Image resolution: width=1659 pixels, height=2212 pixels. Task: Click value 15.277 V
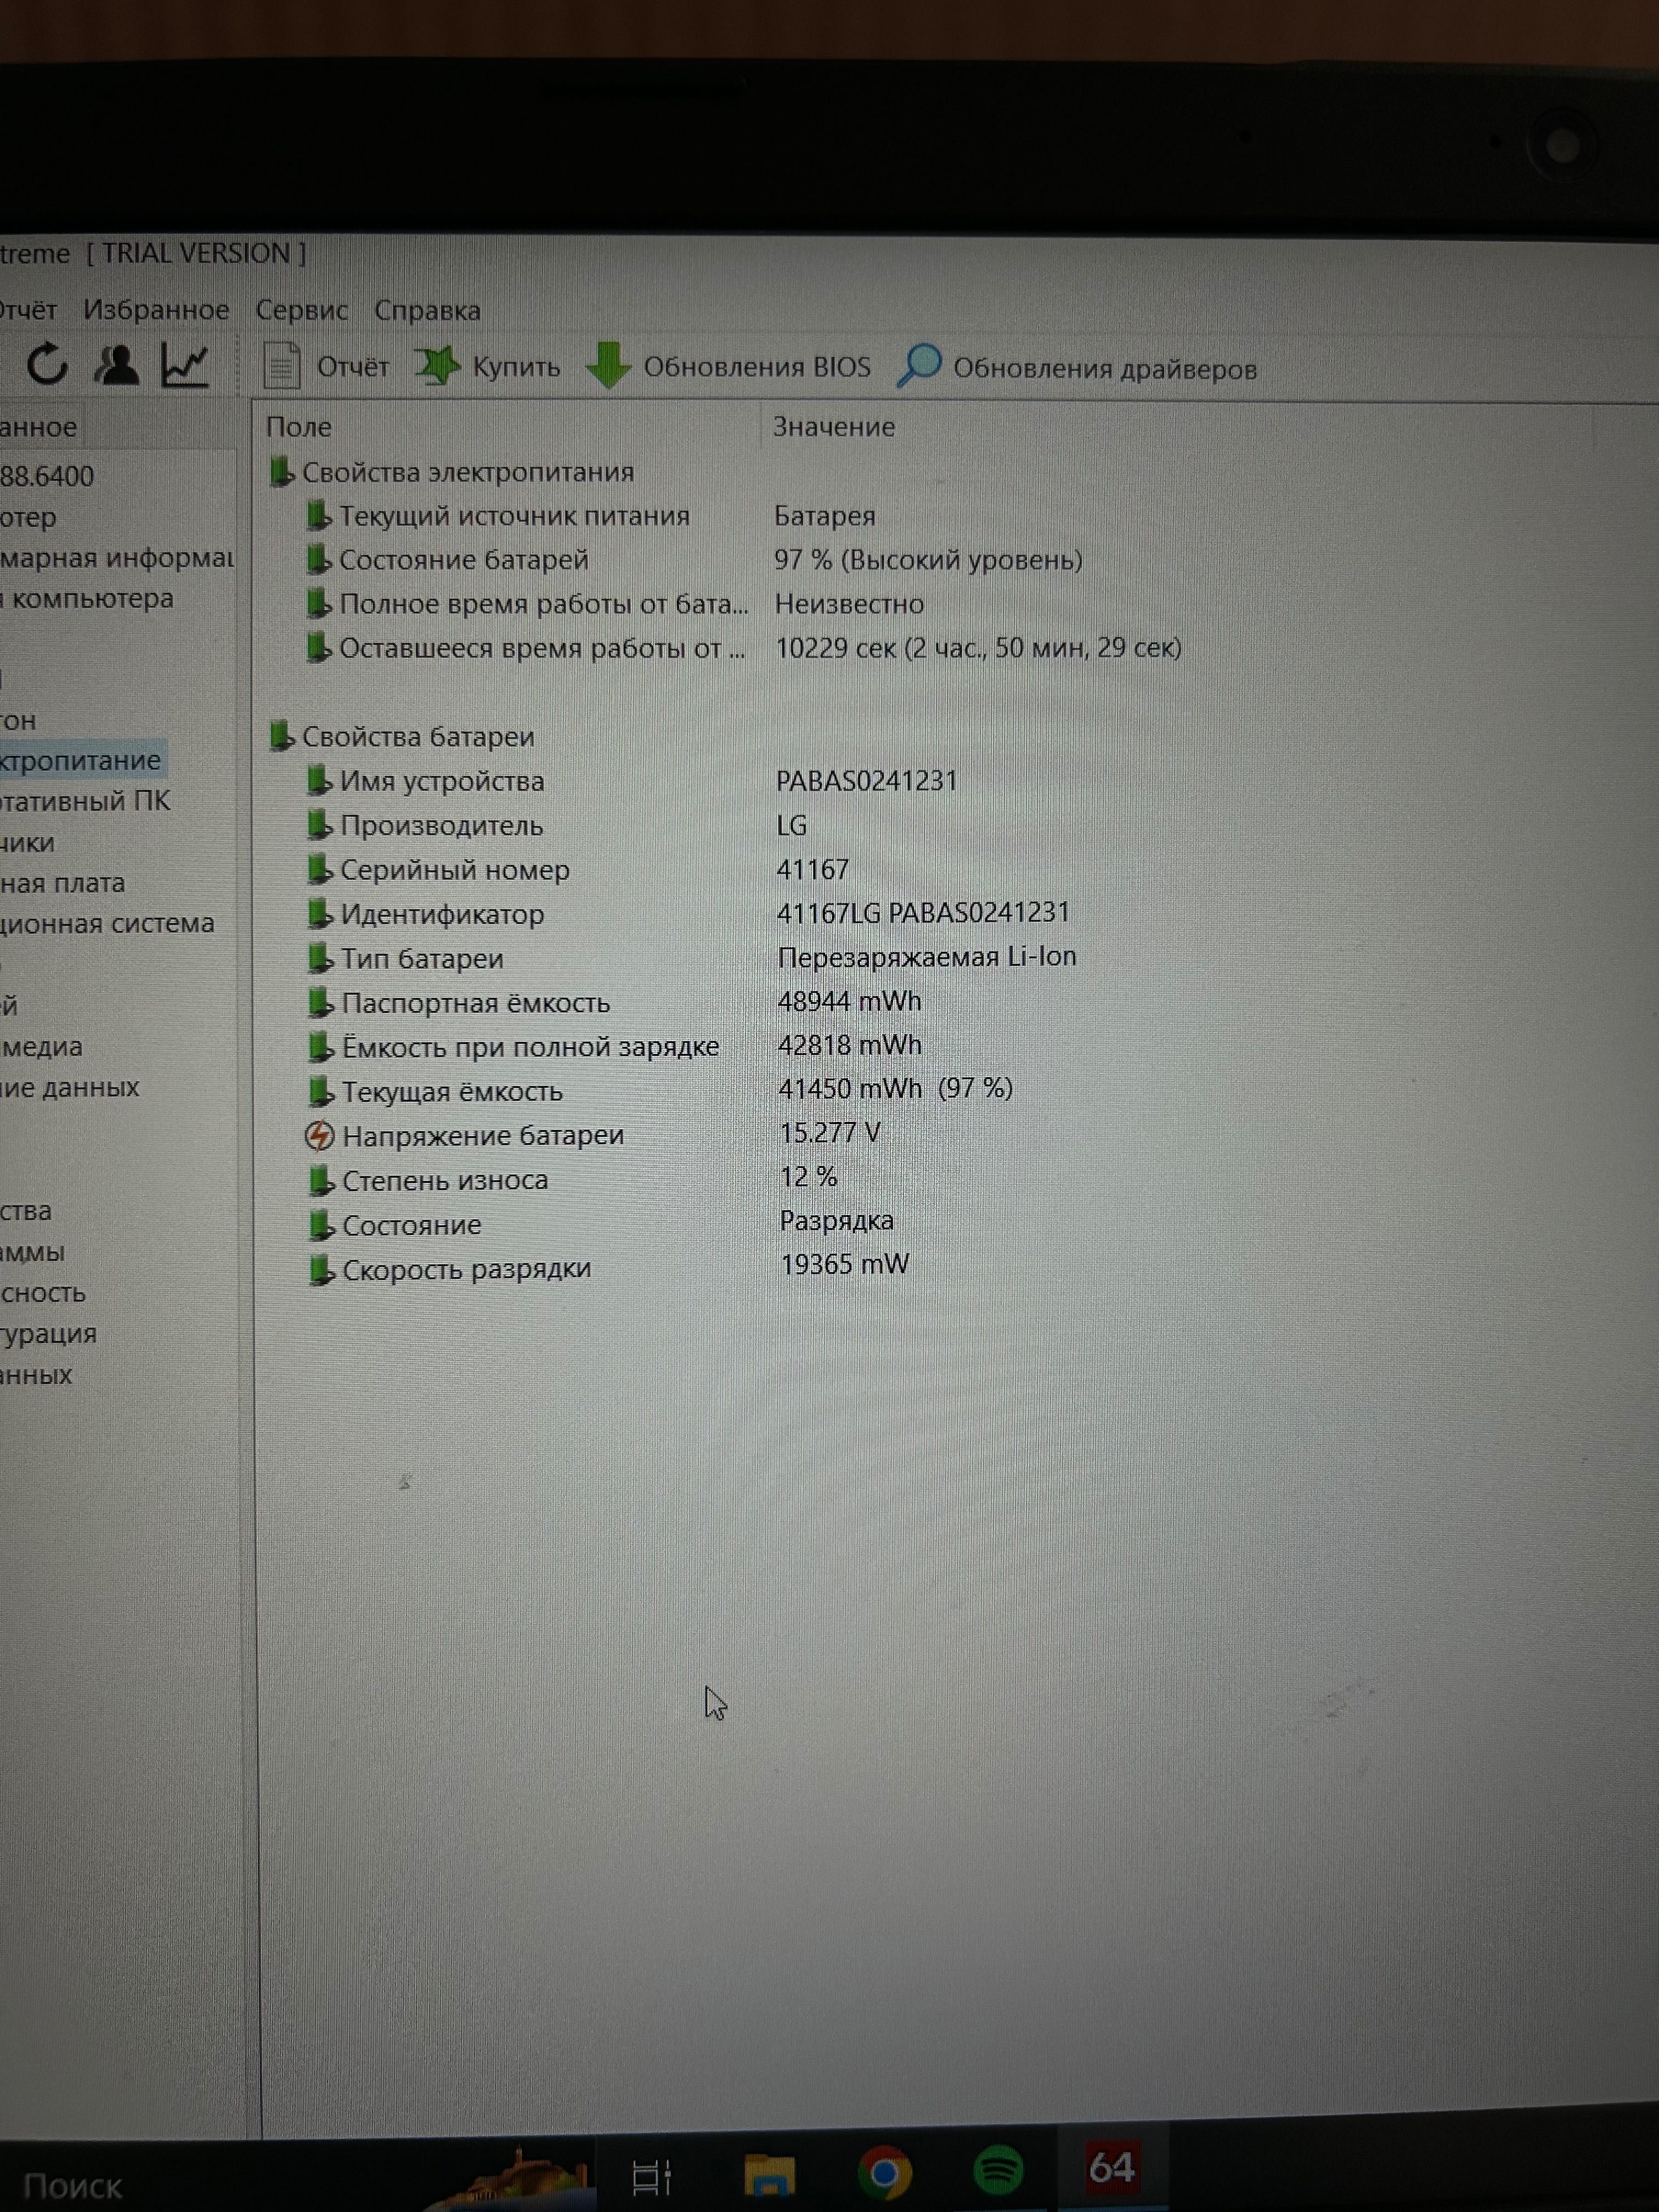(830, 1133)
